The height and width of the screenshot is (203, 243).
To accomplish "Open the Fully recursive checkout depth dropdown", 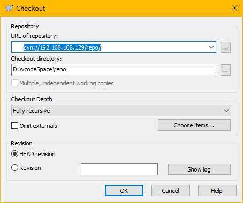I will (121, 111).
